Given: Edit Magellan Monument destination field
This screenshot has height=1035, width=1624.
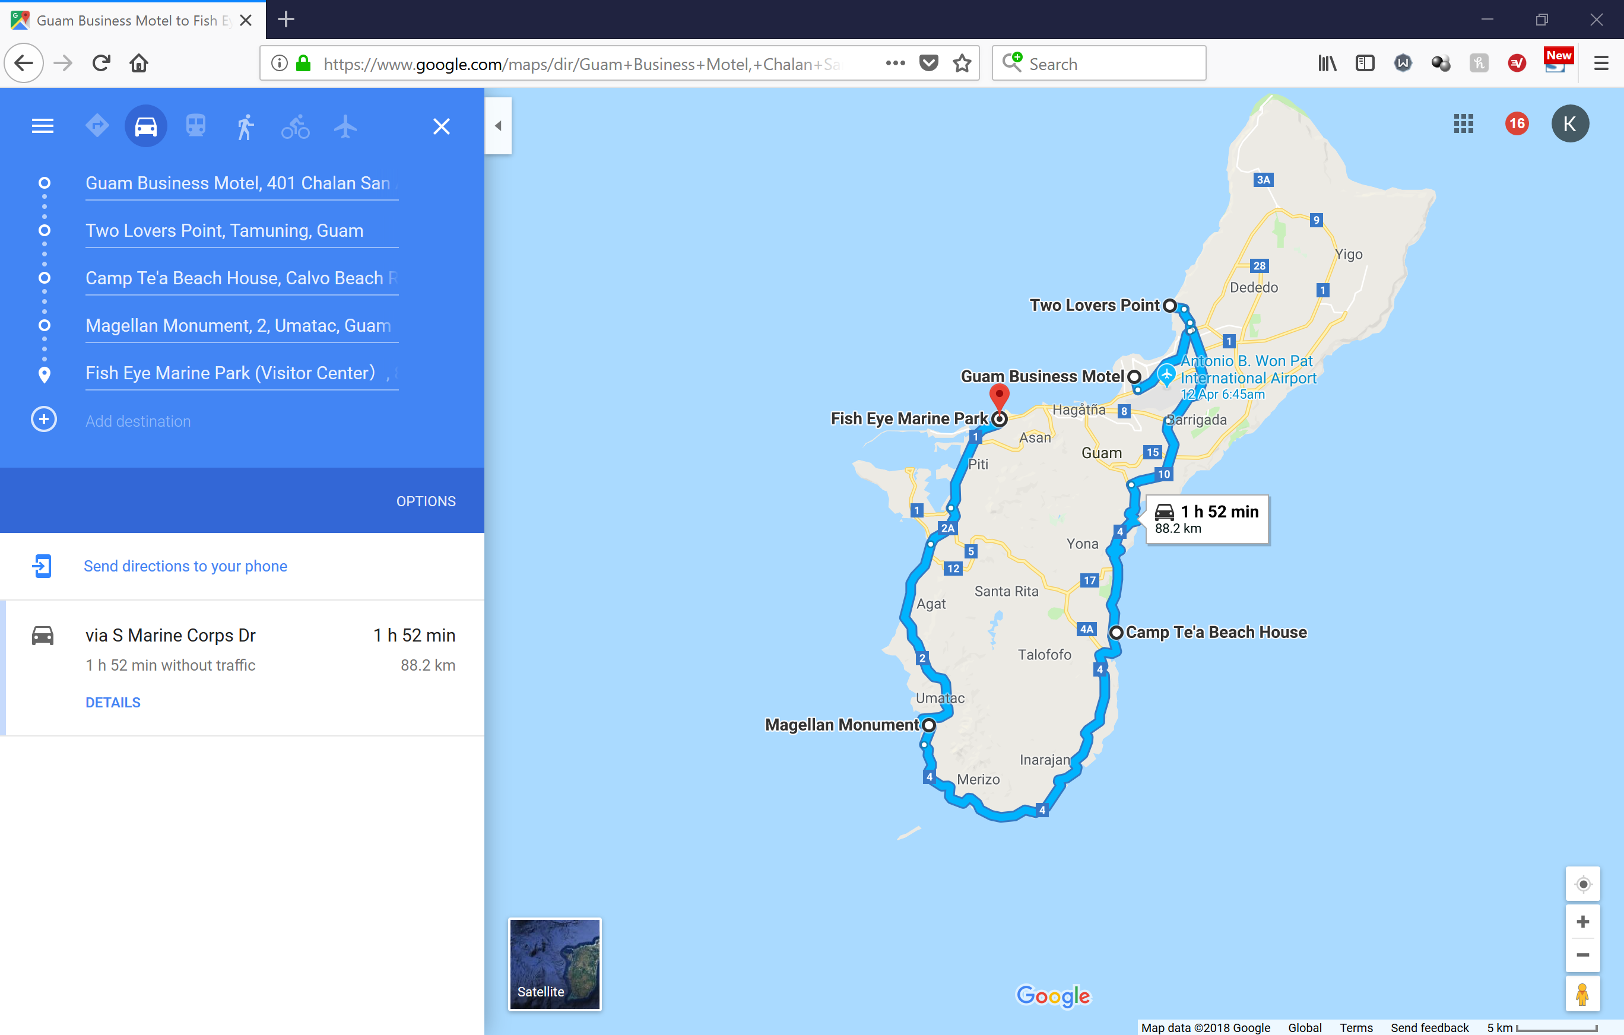Looking at the screenshot, I should pyautogui.click(x=242, y=326).
